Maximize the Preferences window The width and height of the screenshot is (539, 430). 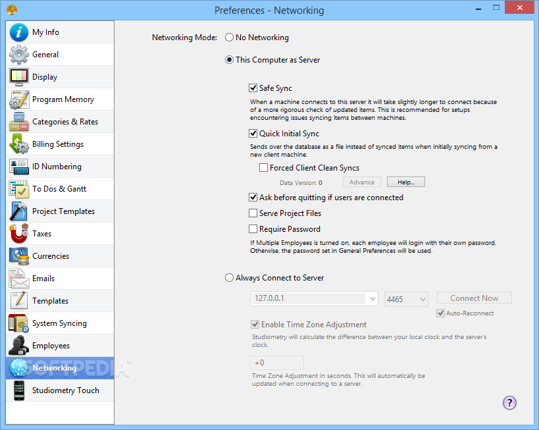[x=496, y=7]
